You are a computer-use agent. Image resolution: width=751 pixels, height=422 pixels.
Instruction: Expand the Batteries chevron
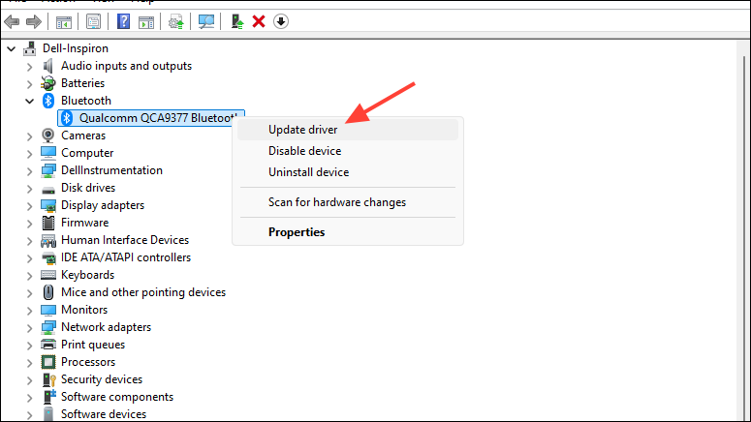(x=30, y=84)
